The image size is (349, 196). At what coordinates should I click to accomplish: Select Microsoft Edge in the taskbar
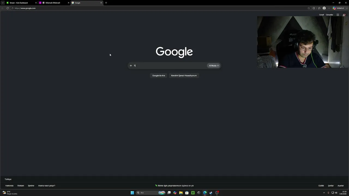coord(205,193)
